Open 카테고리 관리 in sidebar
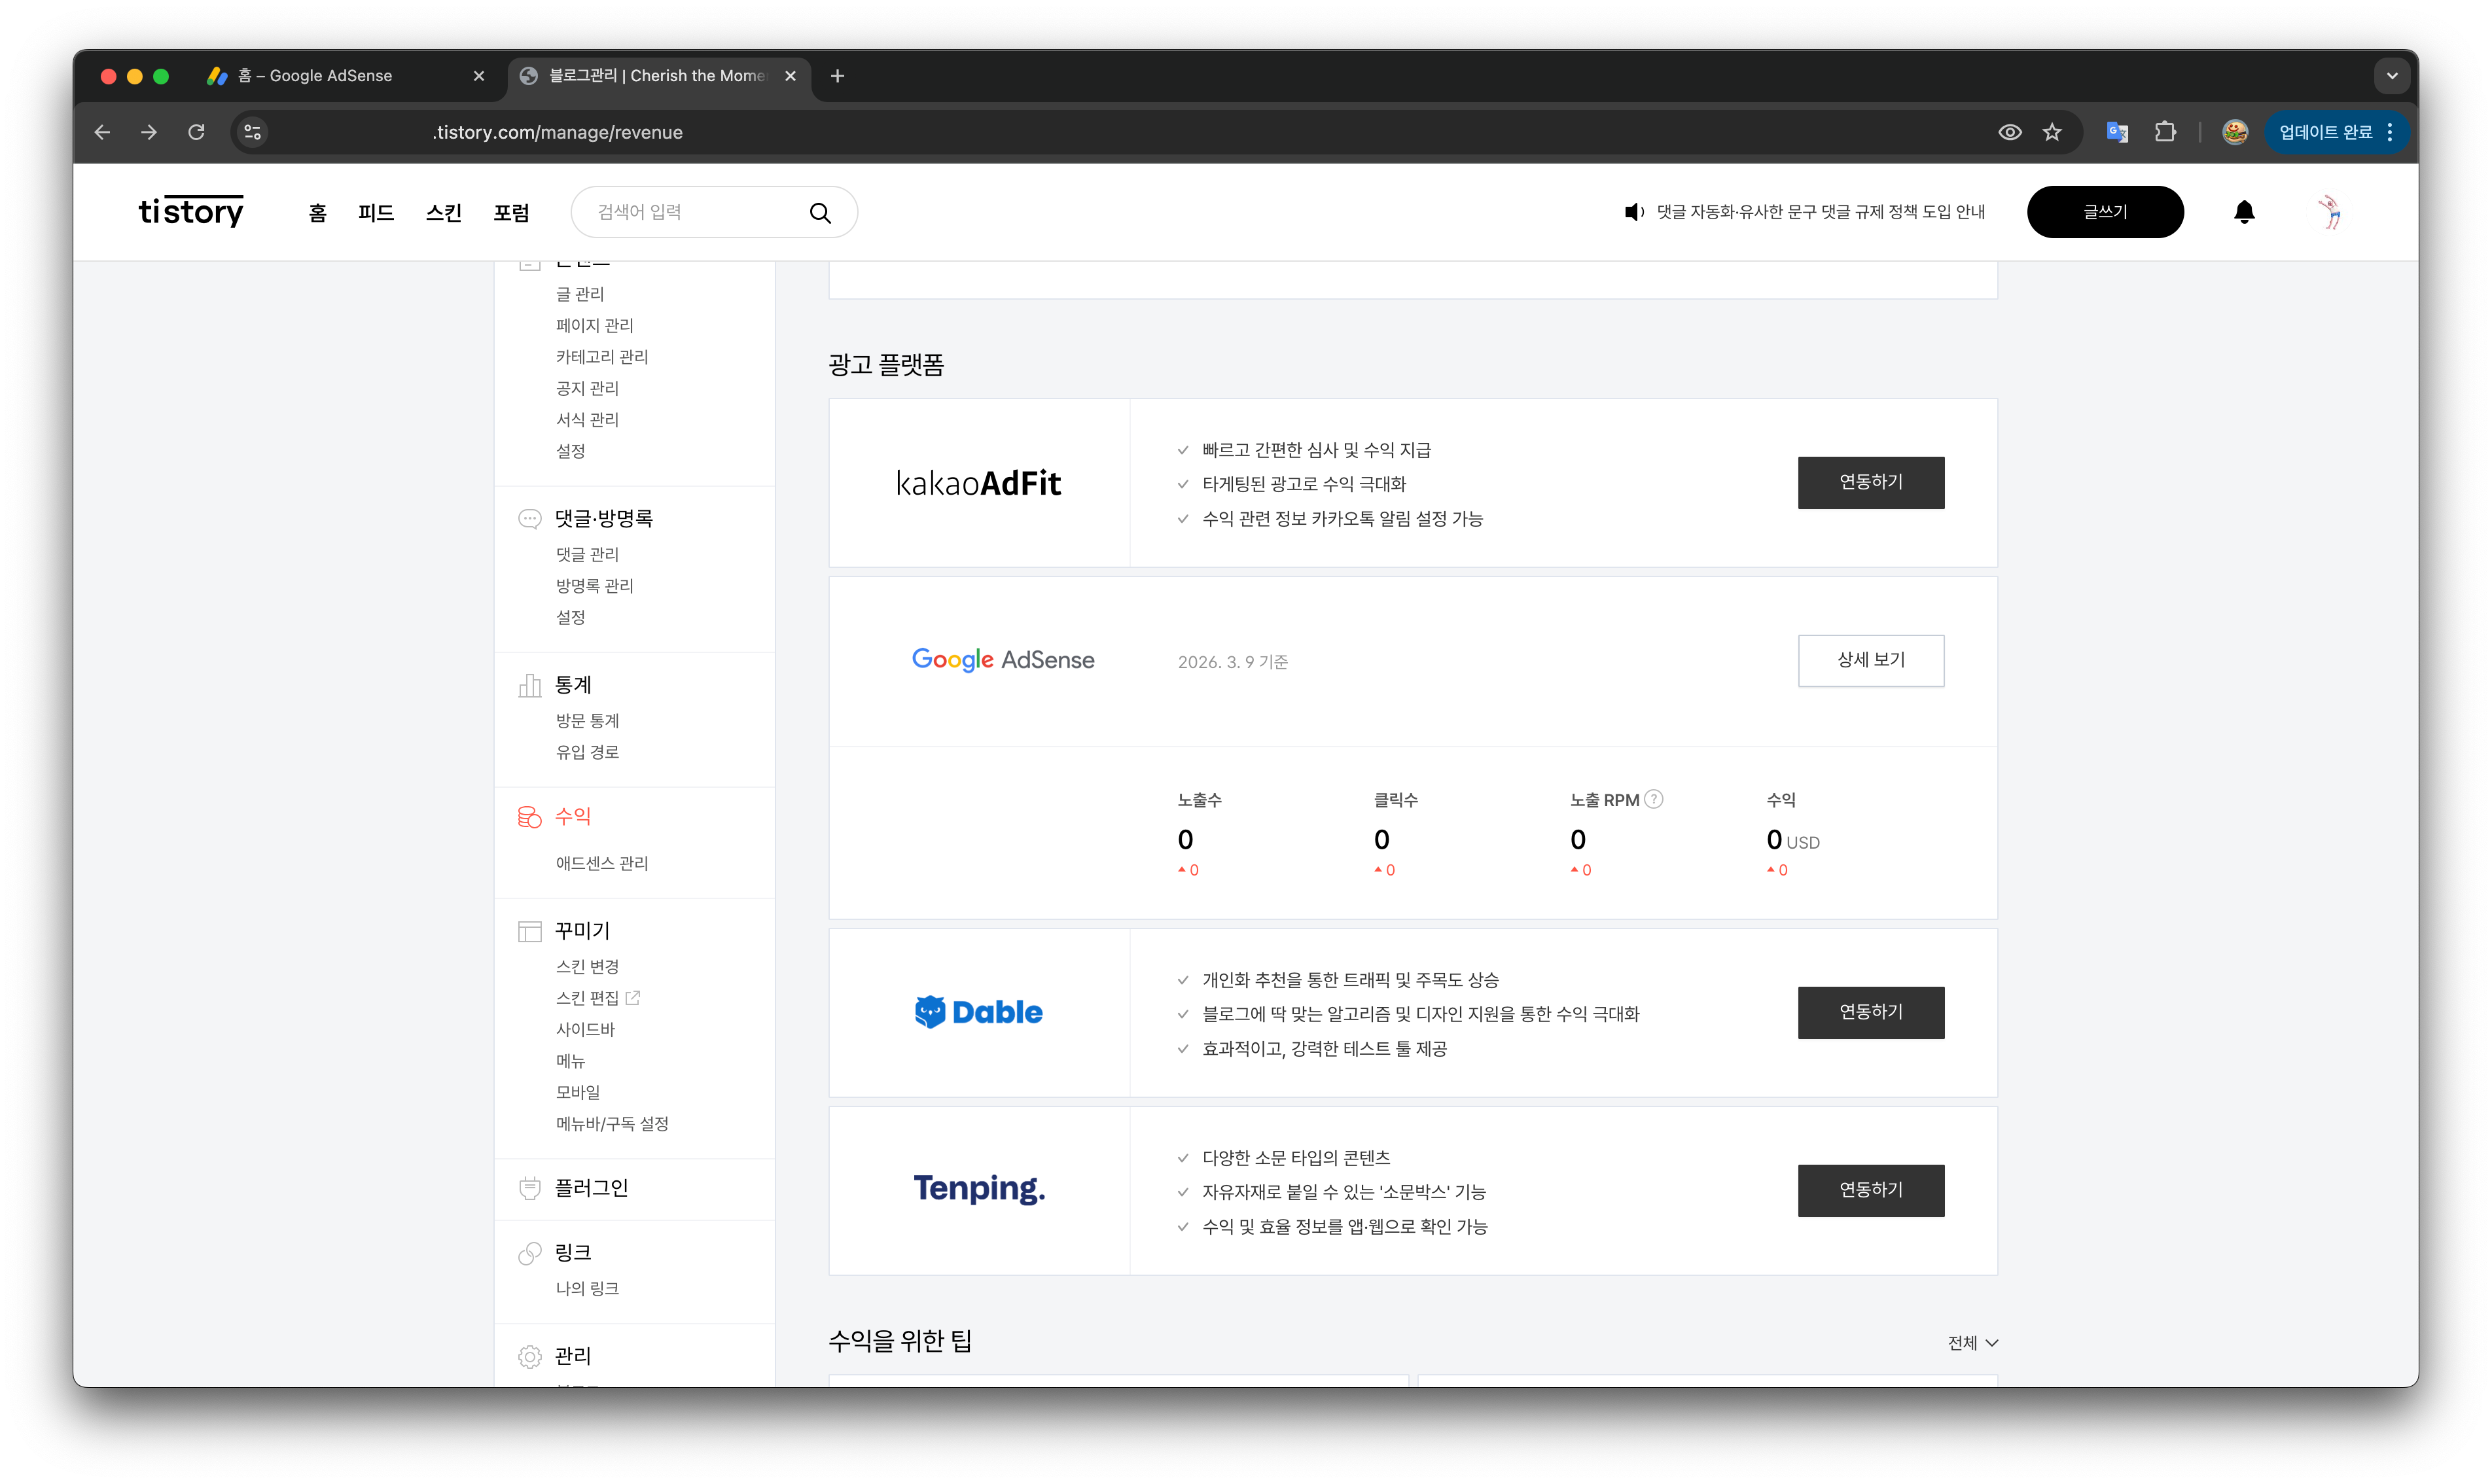This screenshot has height=1484, width=2492. [602, 357]
